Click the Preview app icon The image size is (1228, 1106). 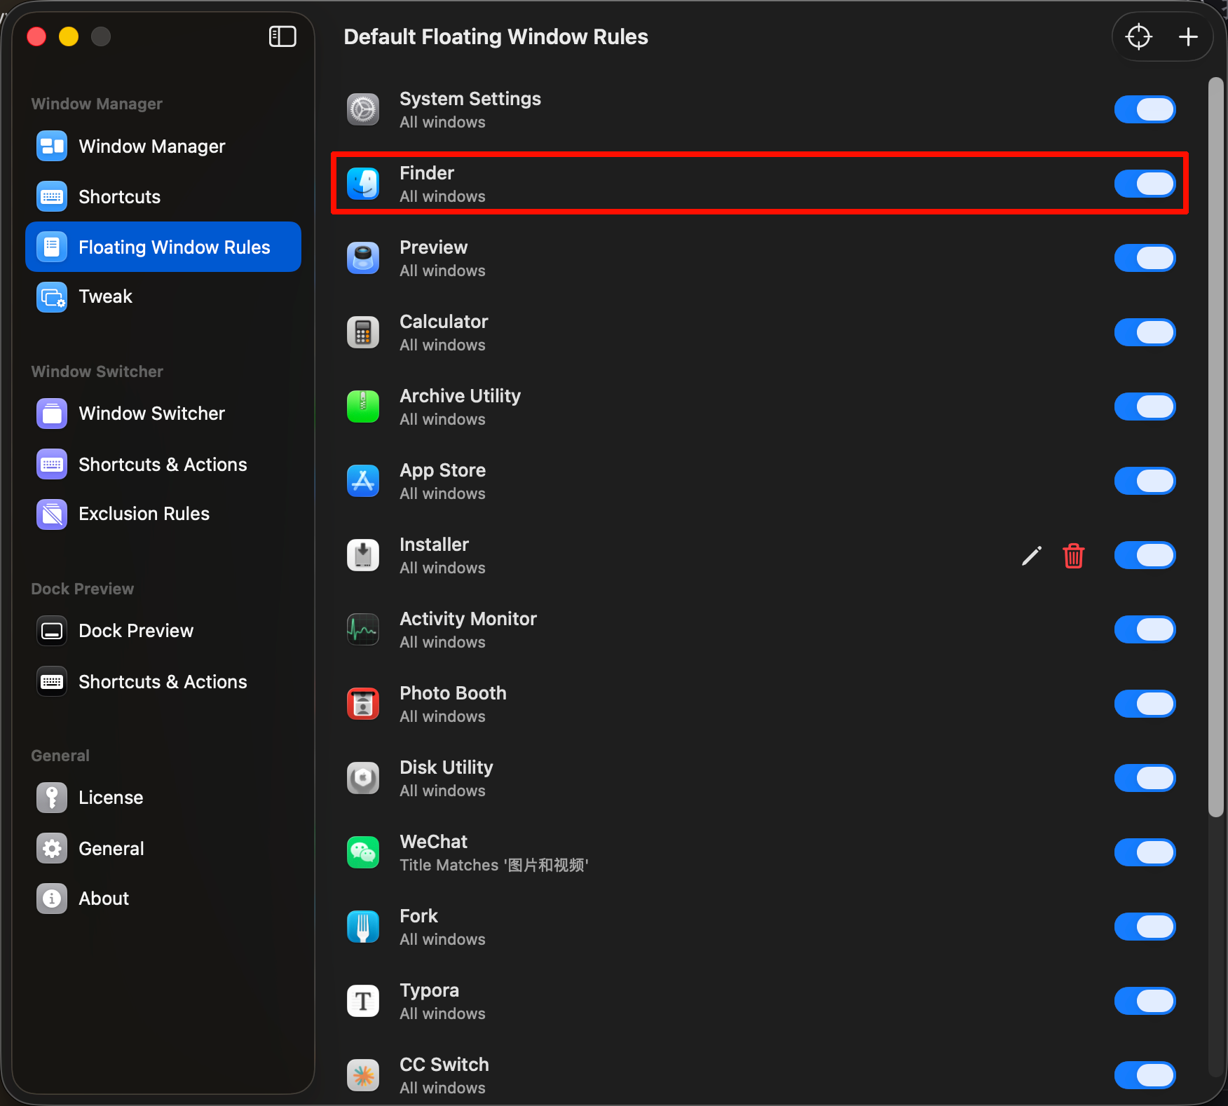pos(363,258)
